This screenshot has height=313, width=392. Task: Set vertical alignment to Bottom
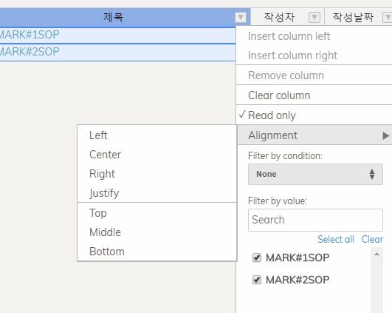point(157,252)
